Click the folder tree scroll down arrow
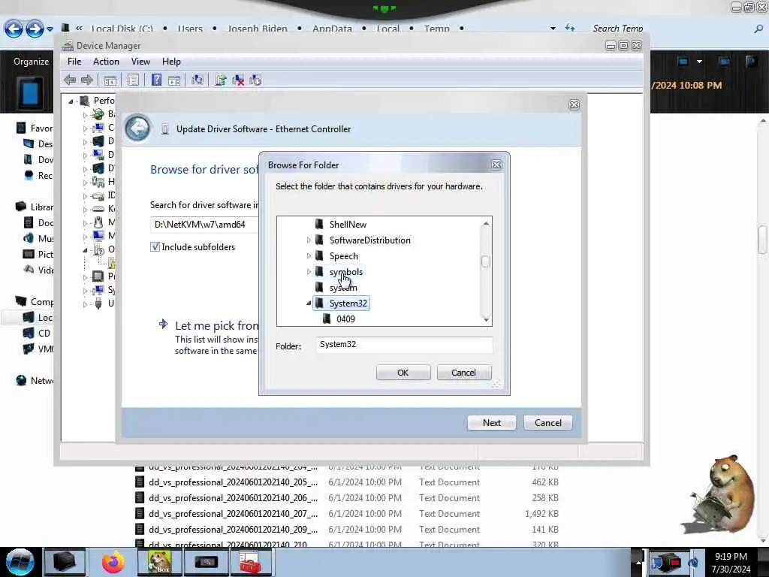The height and width of the screenshot is (577, 769). click(x=486, y=320)
